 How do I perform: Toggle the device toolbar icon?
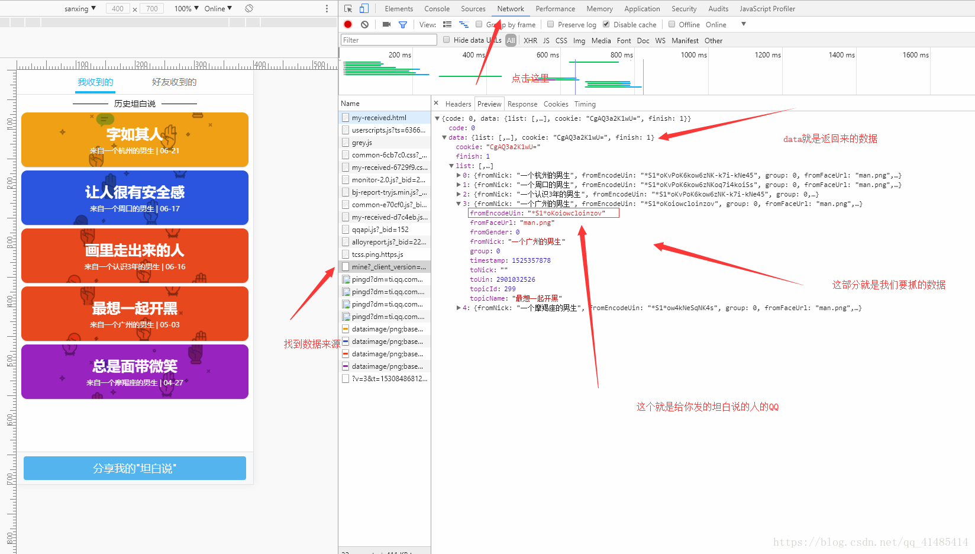click(x=364, y=8)
